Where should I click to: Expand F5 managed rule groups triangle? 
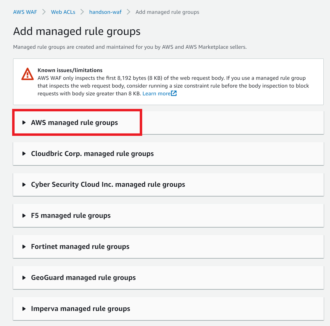coord(24,216)
